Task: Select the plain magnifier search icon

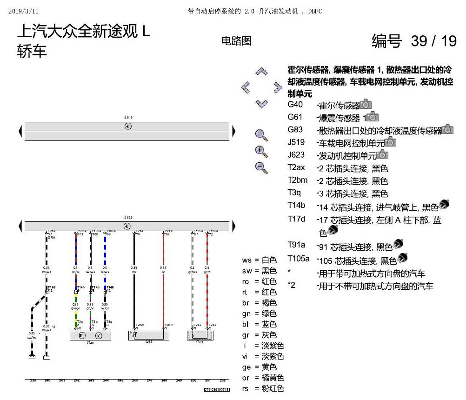Action: 261,135
